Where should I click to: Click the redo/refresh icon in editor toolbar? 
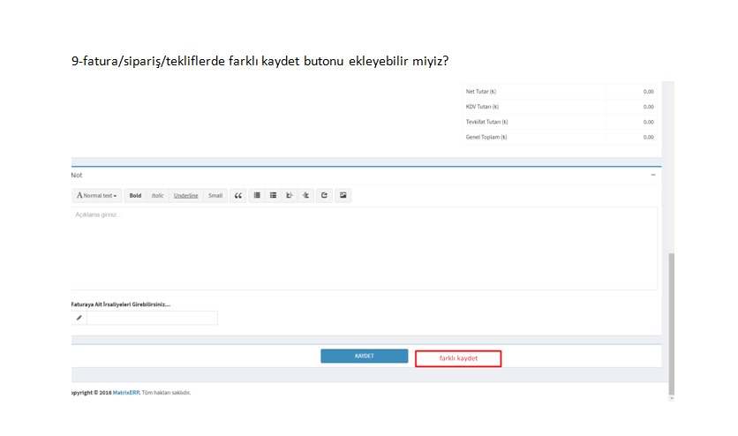[324, 195]
